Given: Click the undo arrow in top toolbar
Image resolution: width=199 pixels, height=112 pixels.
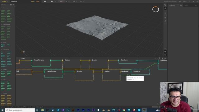Looking at the screenshot, I should tap(74, 2).
